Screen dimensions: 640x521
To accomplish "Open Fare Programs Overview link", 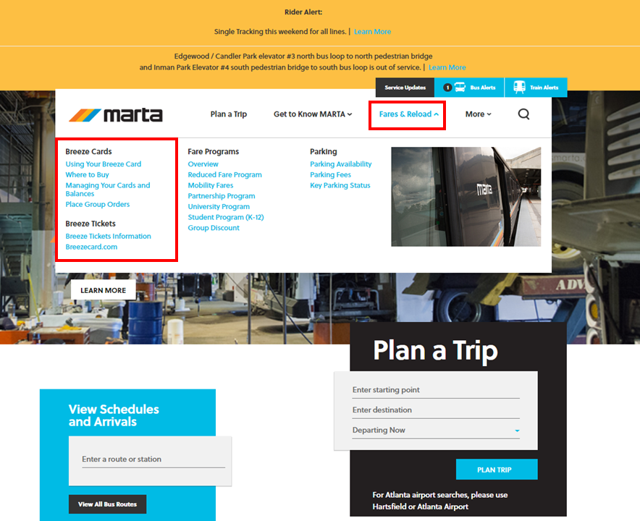I will [203, 164].
